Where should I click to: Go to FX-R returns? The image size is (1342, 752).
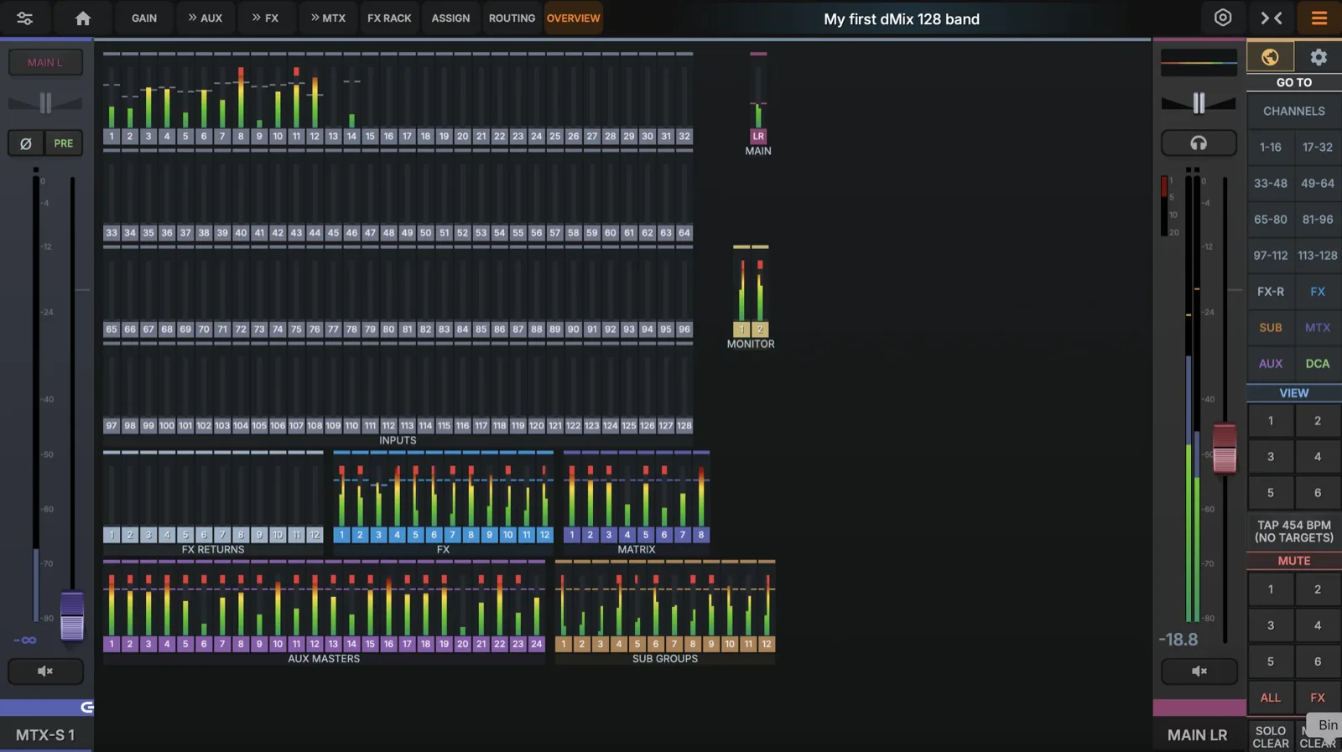point(1270,292)
